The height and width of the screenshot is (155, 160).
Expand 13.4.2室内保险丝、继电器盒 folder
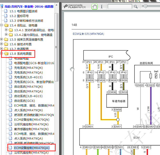(x=6, y=34)
